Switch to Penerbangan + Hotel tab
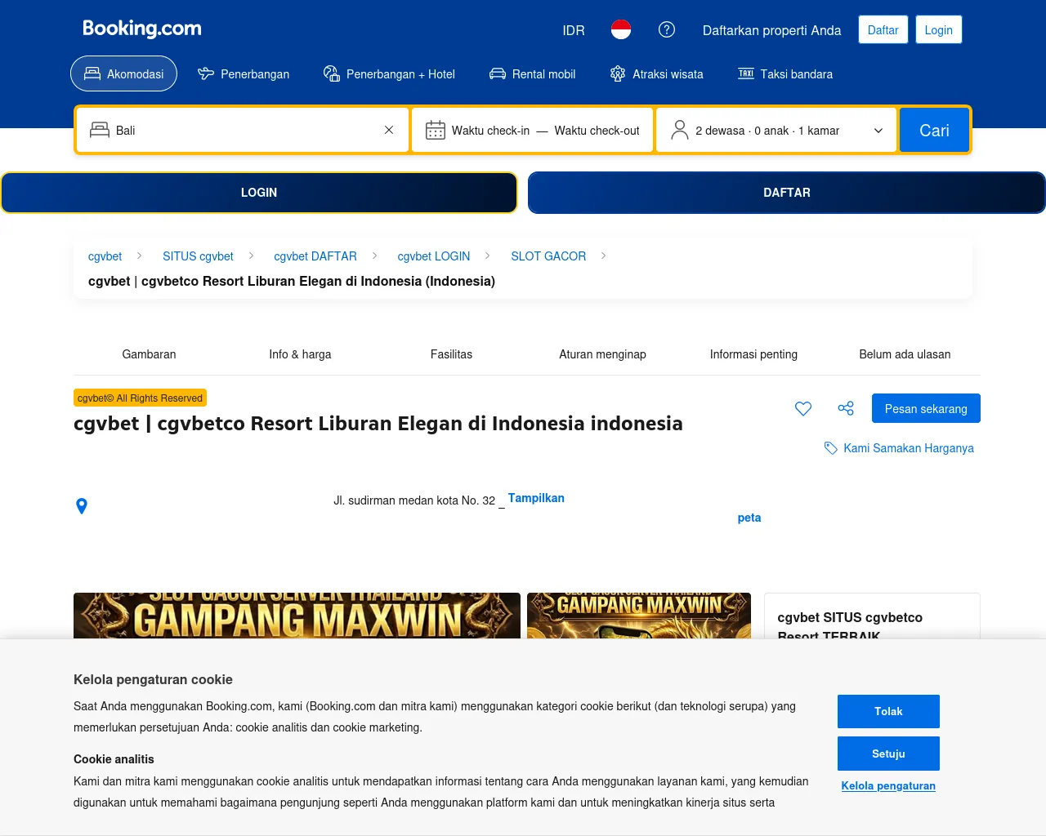 (389, 73)
